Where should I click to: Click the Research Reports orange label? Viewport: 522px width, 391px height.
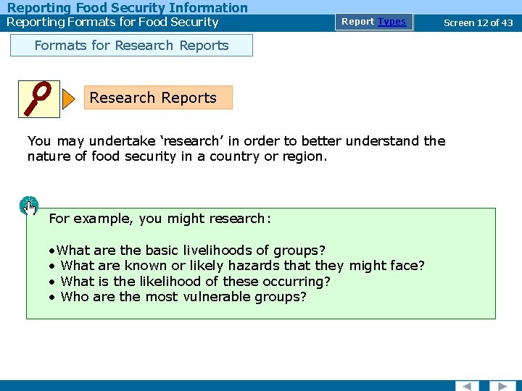(x=158, y=98)
